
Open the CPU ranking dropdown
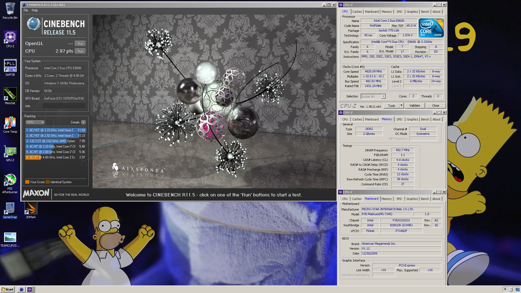[35, 122]
